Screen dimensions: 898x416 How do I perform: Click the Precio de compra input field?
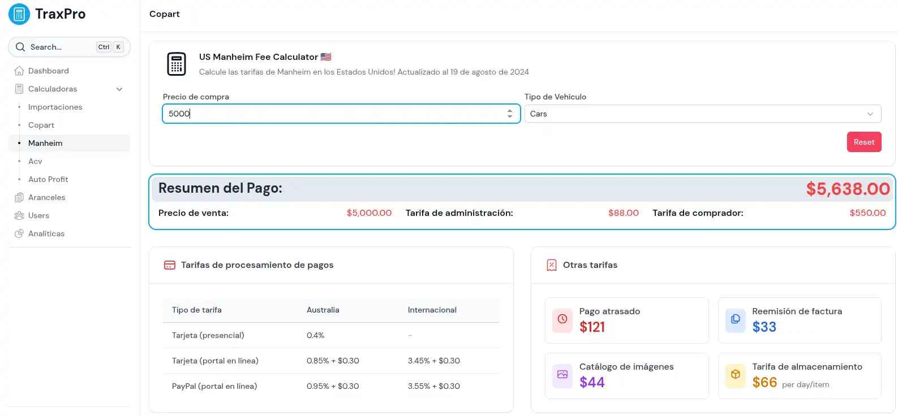point(341,114)
